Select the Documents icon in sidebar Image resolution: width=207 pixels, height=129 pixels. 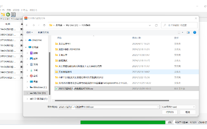tap(31, 64)
